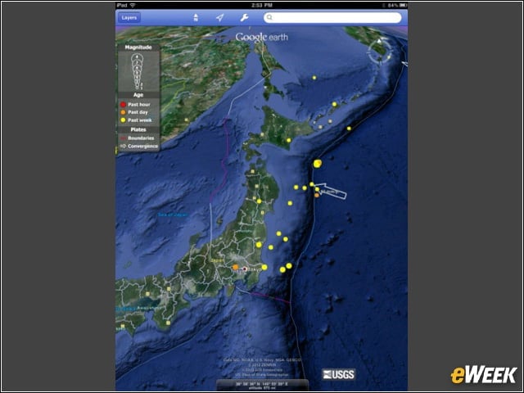Tap the my-location arrow icon
Image resolution: width=524 pixels, height=393 pixels.
220,18
